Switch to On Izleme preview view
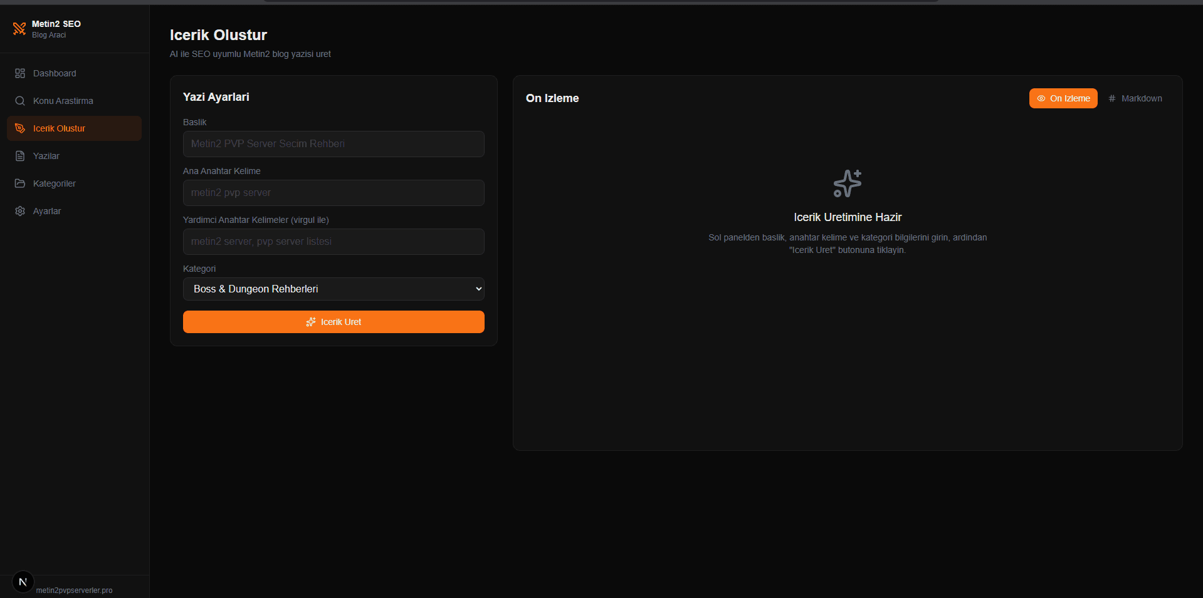This screenshot has width=1203, height=598. [x=1063, y=98]
